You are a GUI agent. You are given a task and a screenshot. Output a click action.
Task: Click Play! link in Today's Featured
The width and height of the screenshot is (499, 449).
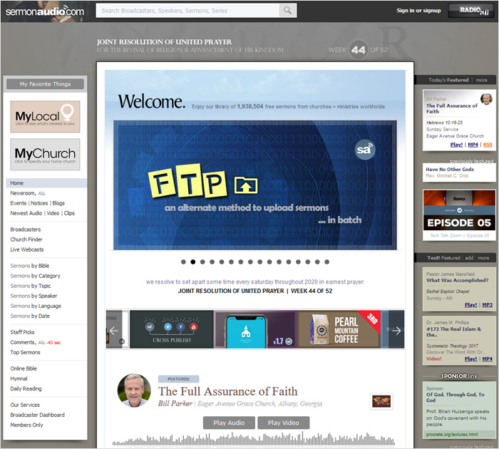coord(456,145)
